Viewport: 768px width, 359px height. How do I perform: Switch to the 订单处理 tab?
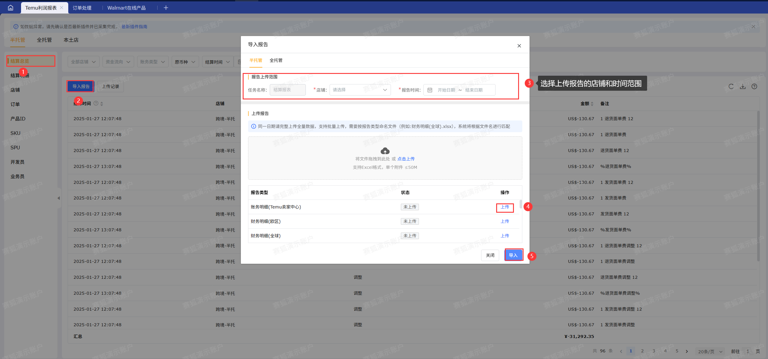82,8
